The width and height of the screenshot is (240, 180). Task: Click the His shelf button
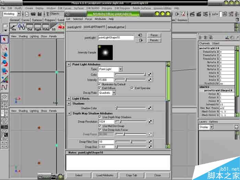tap(14, 27)
